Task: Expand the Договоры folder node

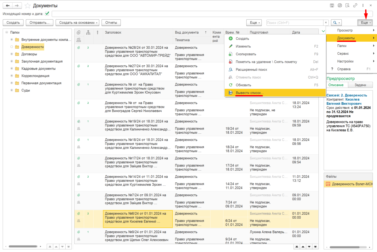Action: point(12,54)
